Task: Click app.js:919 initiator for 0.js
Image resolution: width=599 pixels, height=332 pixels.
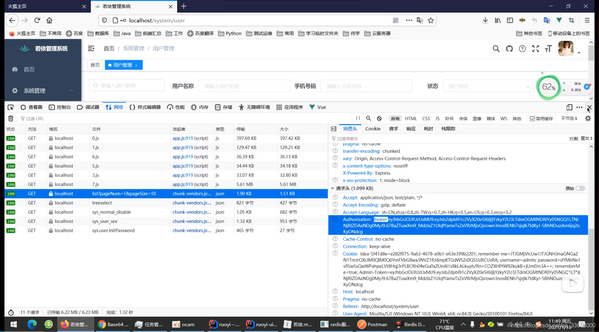Action: pos(183,138)
